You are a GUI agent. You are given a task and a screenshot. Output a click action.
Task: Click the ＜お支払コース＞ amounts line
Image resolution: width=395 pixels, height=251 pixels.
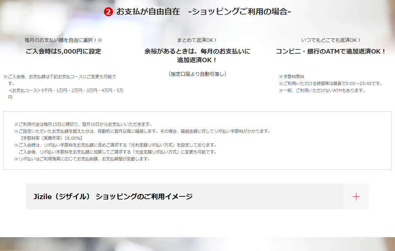65,94
